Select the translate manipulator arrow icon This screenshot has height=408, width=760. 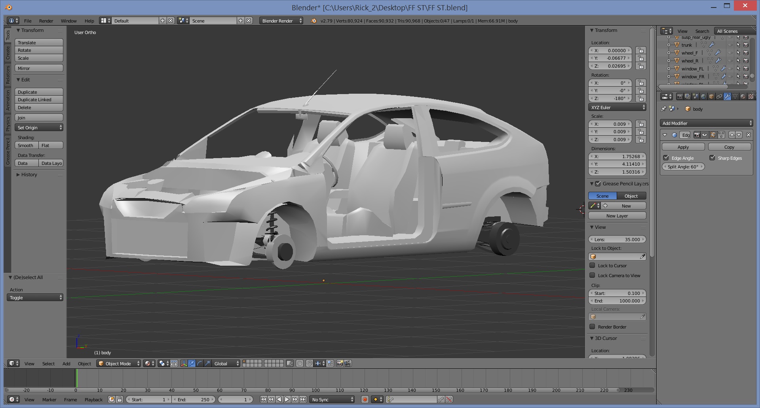pos(192,363)
